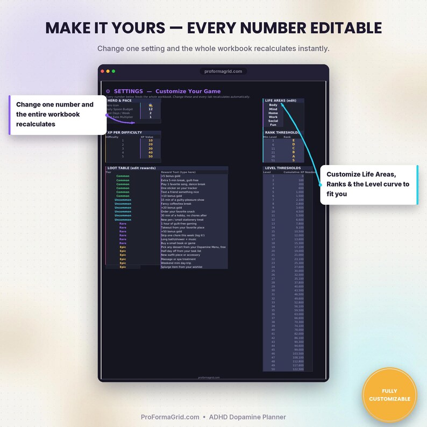Viewport: 427px width, 427px height.
Task: Select XP value 30 for difficulty 3
Action: coord(151,148)
